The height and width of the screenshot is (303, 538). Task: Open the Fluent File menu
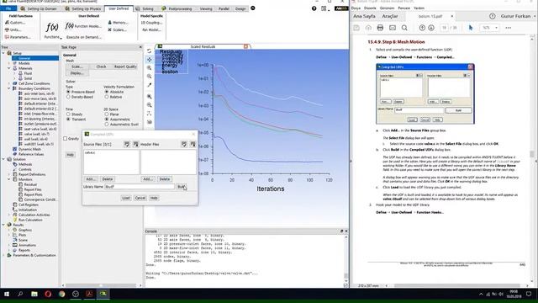[8, 8]
